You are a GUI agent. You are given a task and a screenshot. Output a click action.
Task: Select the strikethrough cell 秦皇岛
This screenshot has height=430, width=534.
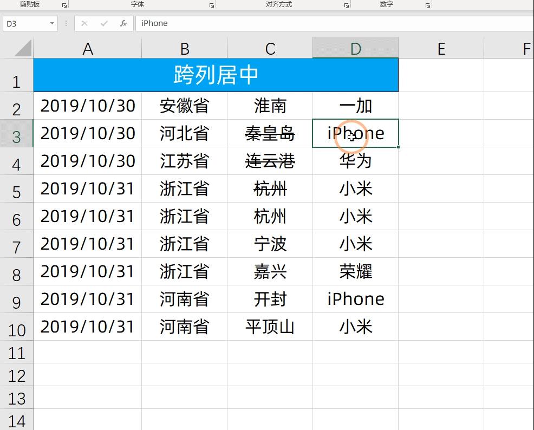coord(269,134)
